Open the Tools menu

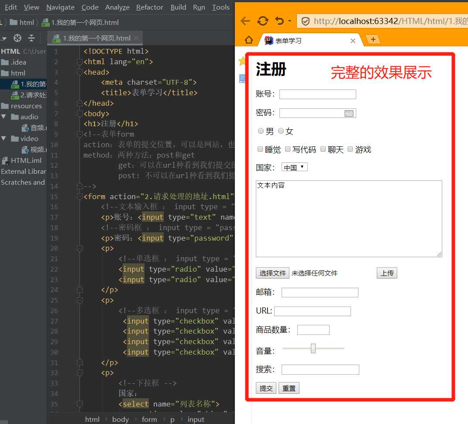[220, 7]
